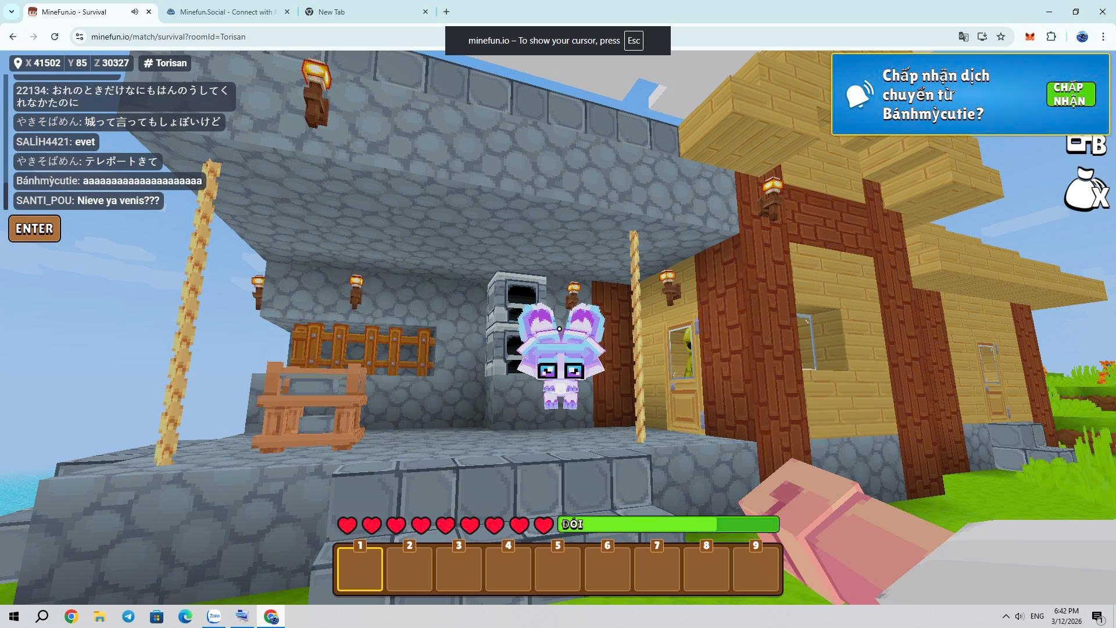This screenshot has height=628, width=1116.
Task: Expand the tab search dropdown arrow
Action: click(x=11, y=12)
